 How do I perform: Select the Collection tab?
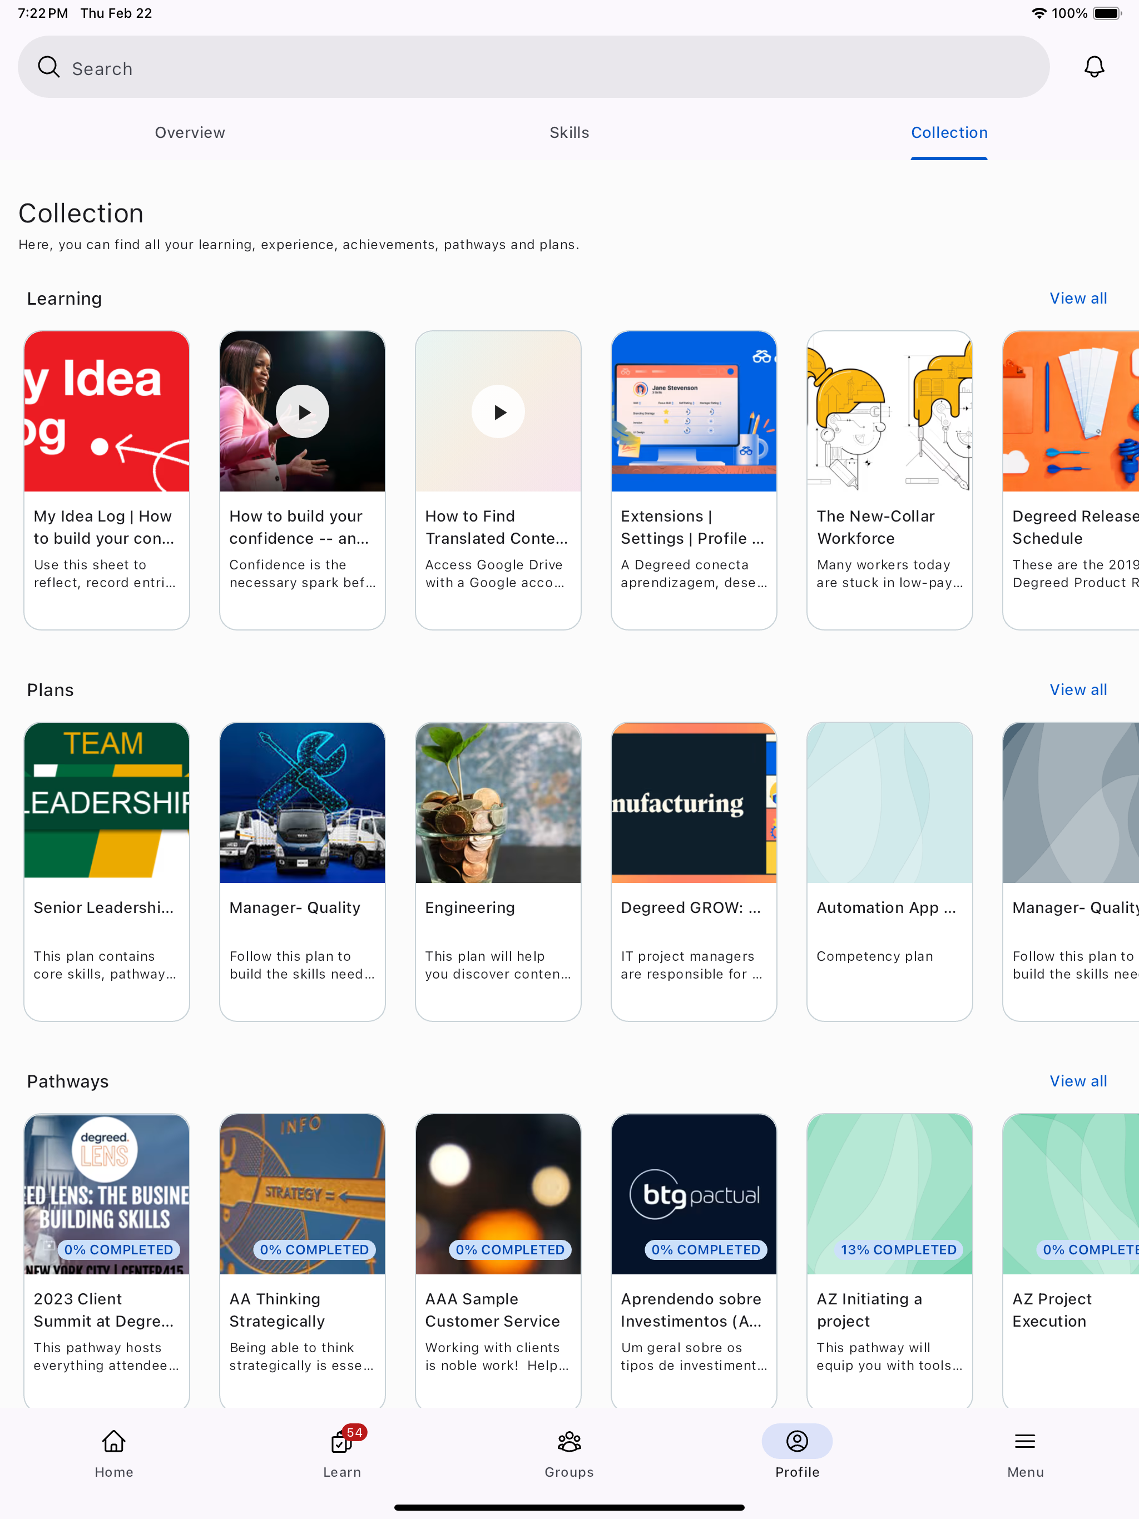click(x=949, y=132)
